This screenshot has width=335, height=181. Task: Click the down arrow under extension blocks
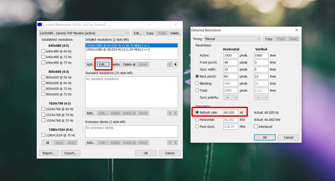[x=176, y=142]
